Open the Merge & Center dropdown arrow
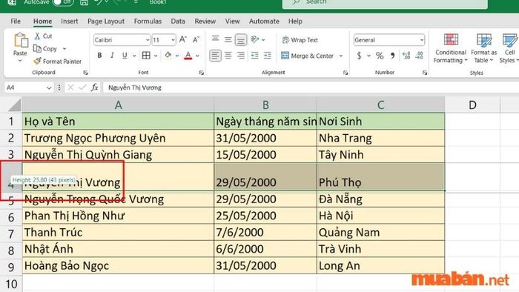This screenshot has width=519, height=292. (341, 56)
